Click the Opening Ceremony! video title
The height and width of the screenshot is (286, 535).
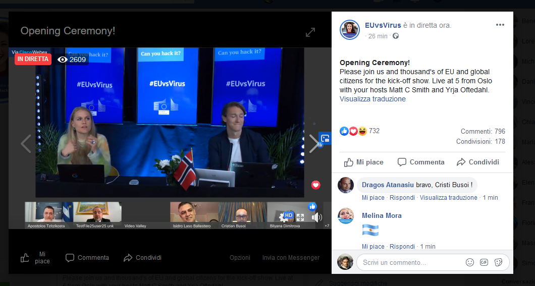tap(68, 31)
